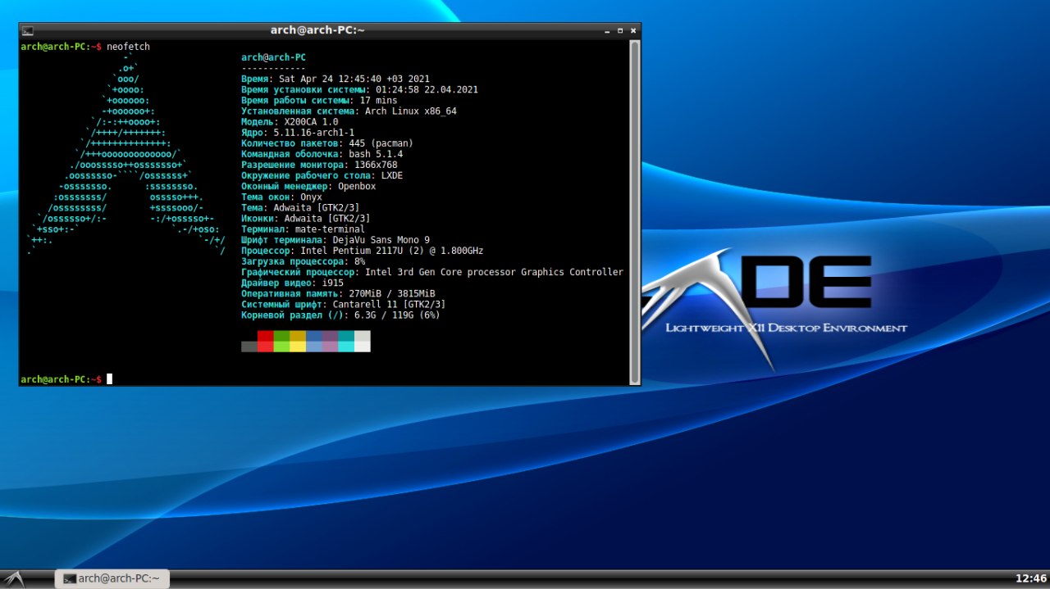Click the 'arch@arch-PC' neofetch header

[x=273, y=57]
